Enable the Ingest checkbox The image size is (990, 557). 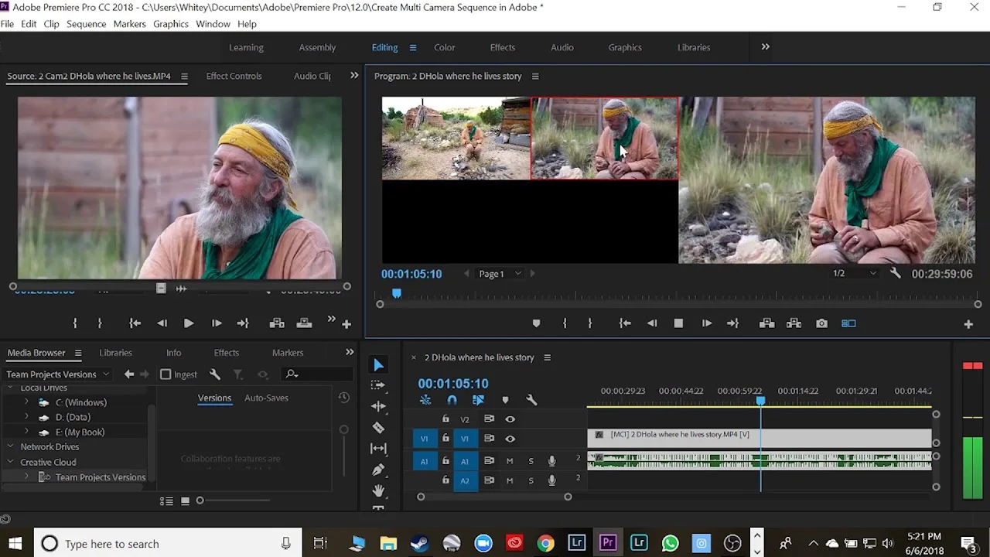coord(166,374)
